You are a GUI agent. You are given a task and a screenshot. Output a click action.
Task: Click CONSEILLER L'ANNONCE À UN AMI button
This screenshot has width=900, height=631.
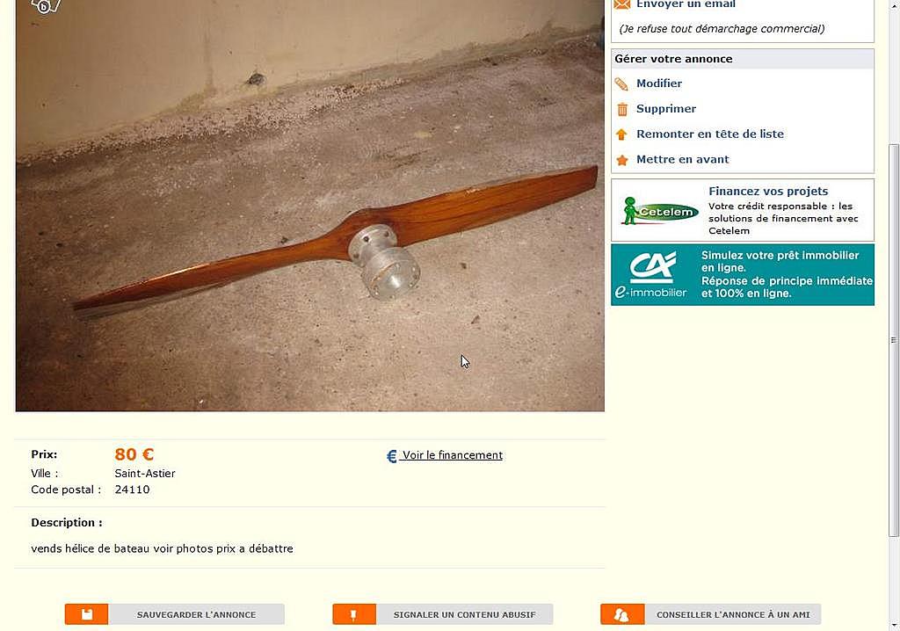710,614
